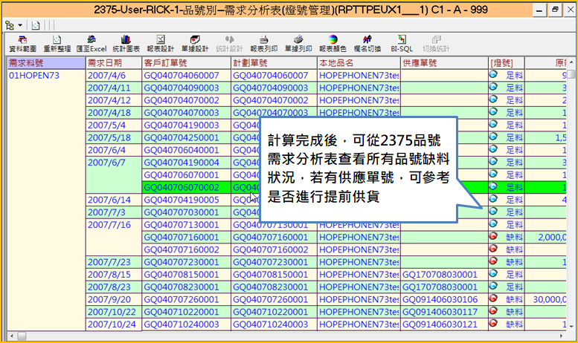Click the 供應單號 column header

pyautogui.click(x=419, y=63)
